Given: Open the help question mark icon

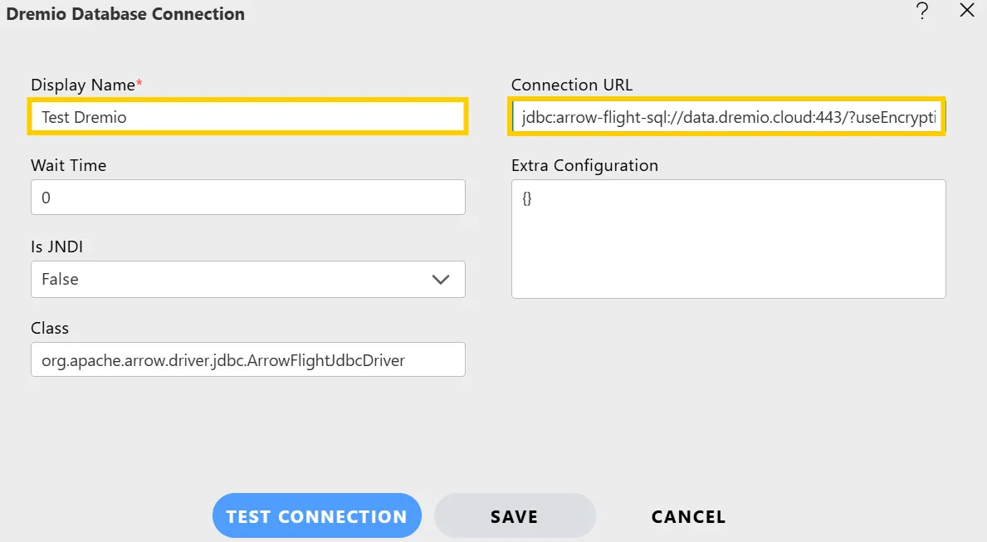Looking at the screenshot, I should pyautogui.click(x=922, y=11).
